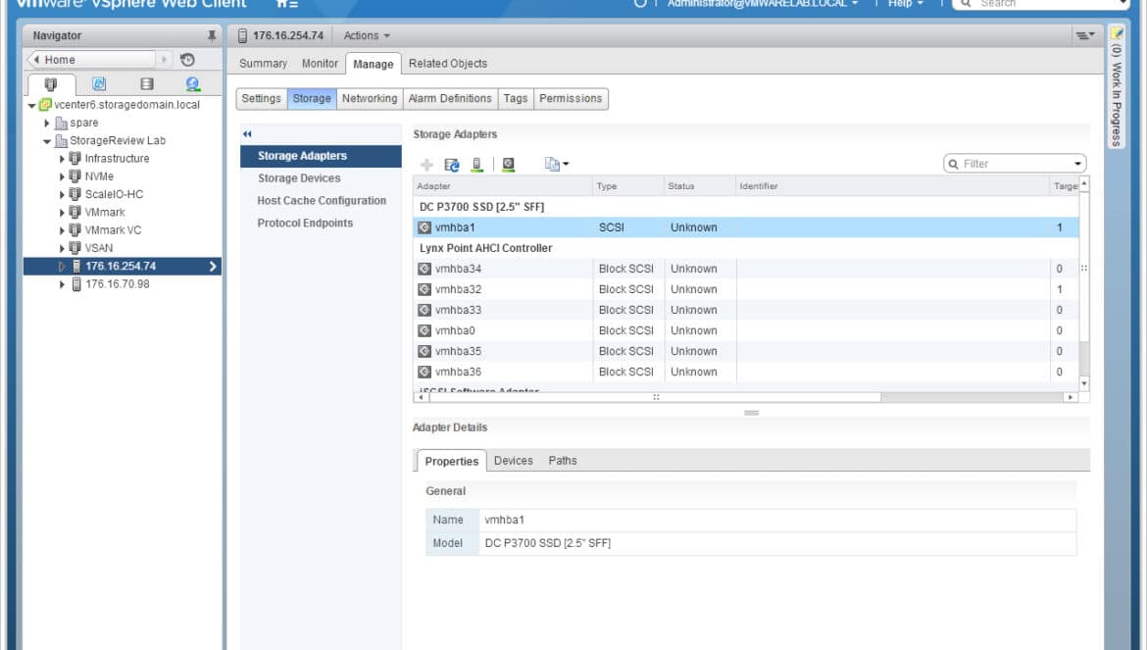Click the refresh storage information icon
This screenshot has width=1147, height=650.
pos(451,165)
